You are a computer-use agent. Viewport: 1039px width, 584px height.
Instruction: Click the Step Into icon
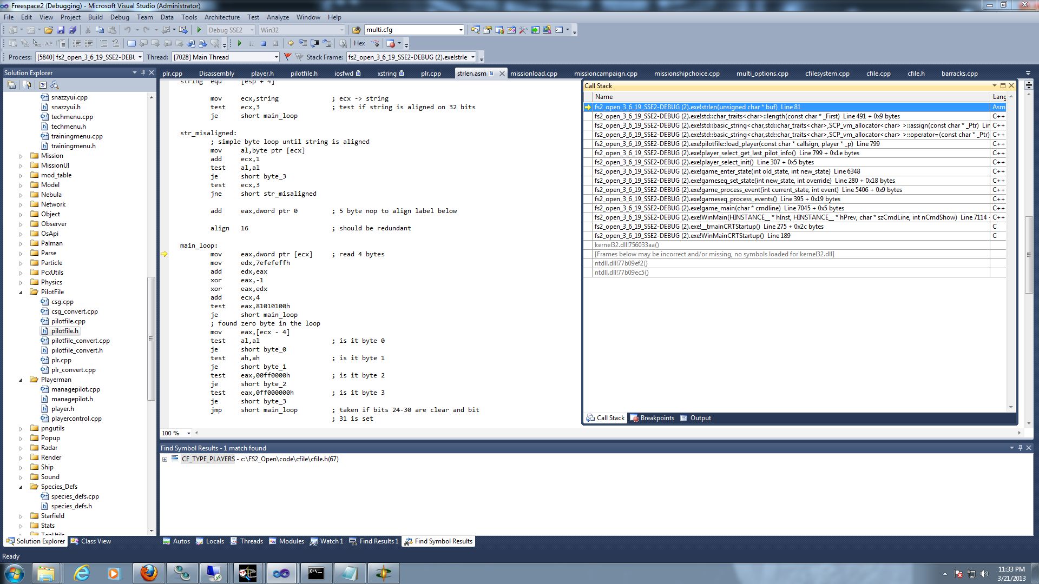point(303,43)
